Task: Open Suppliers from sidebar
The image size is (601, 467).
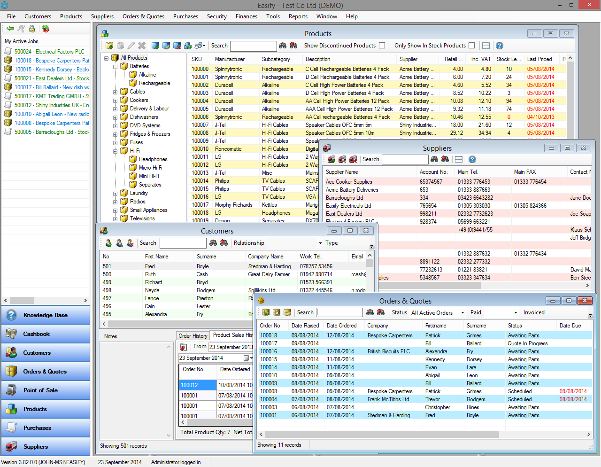Action: [x=46, y=447]
